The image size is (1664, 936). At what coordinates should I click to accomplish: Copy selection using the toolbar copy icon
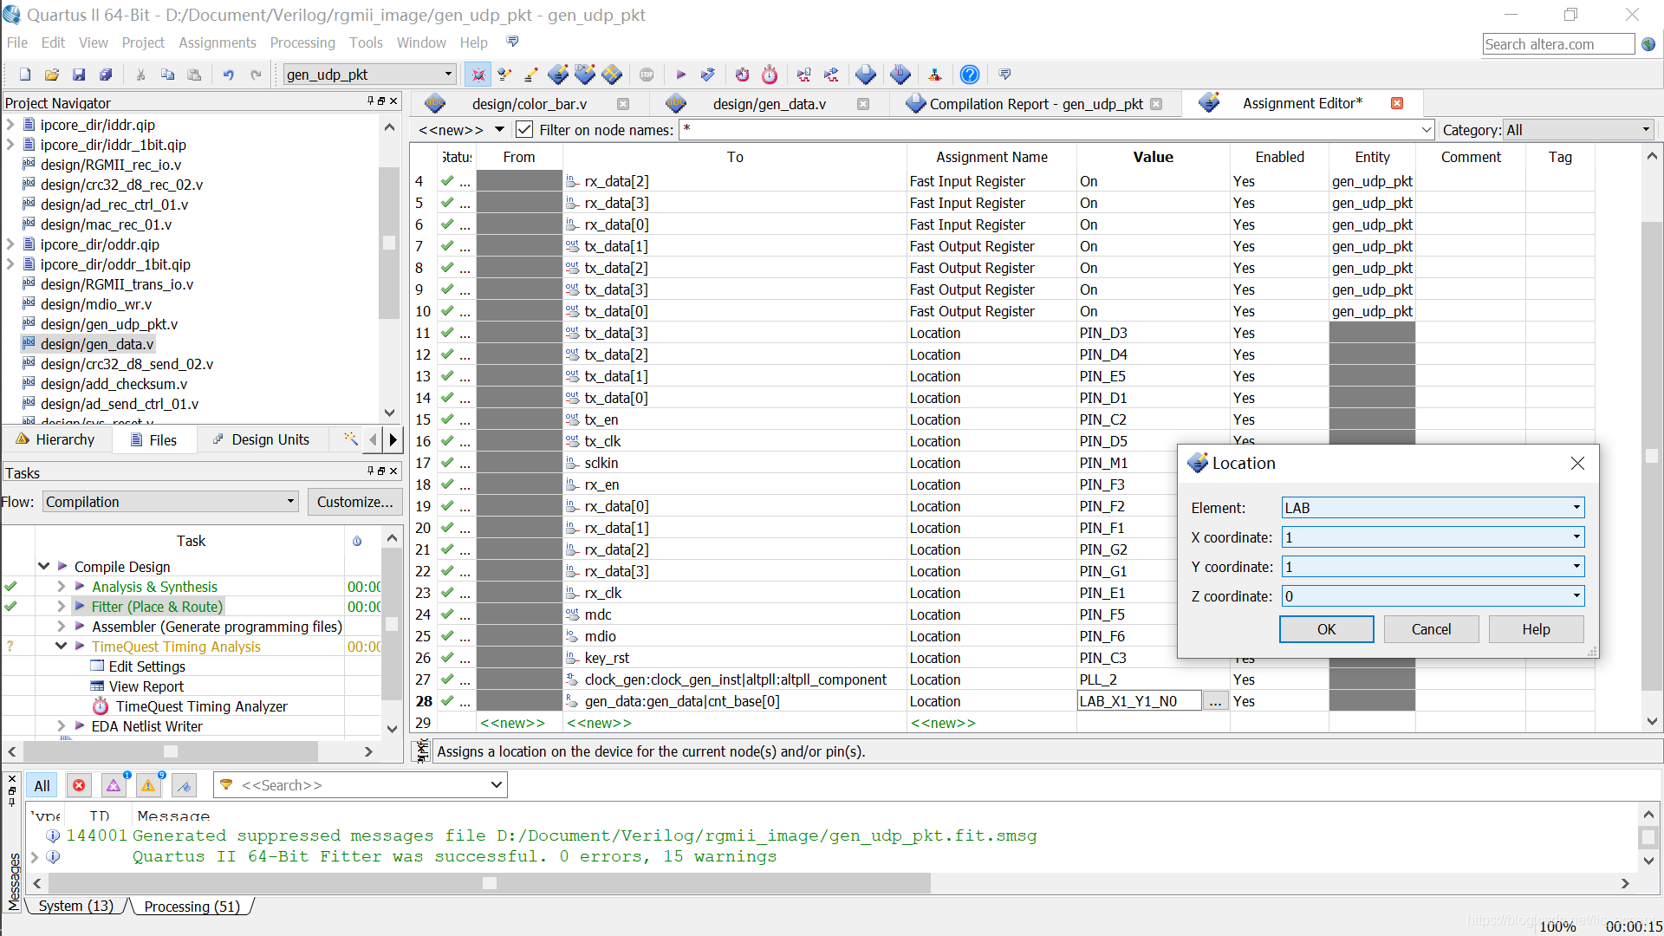[167, 75]
